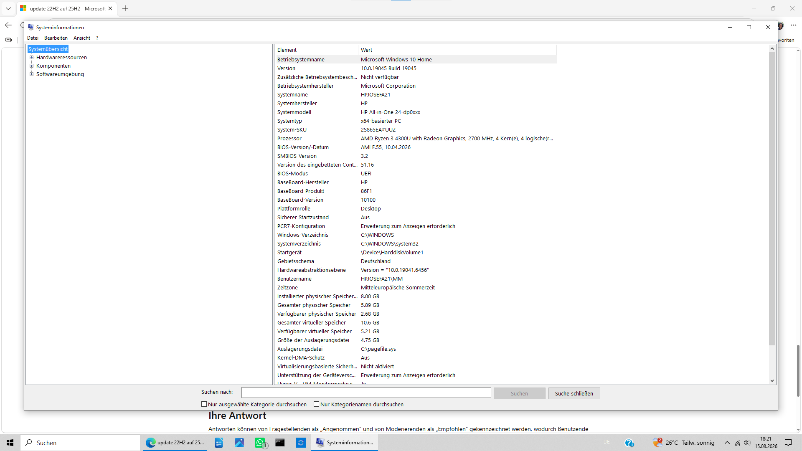The height and width of the screenshot is (451, 802).
Task: Show hidden tray icons chevron
Action: coord(727,443)
